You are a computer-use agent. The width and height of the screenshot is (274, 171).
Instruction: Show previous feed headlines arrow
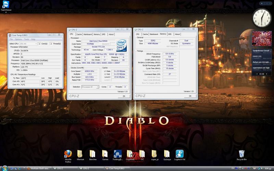(257, 74)
